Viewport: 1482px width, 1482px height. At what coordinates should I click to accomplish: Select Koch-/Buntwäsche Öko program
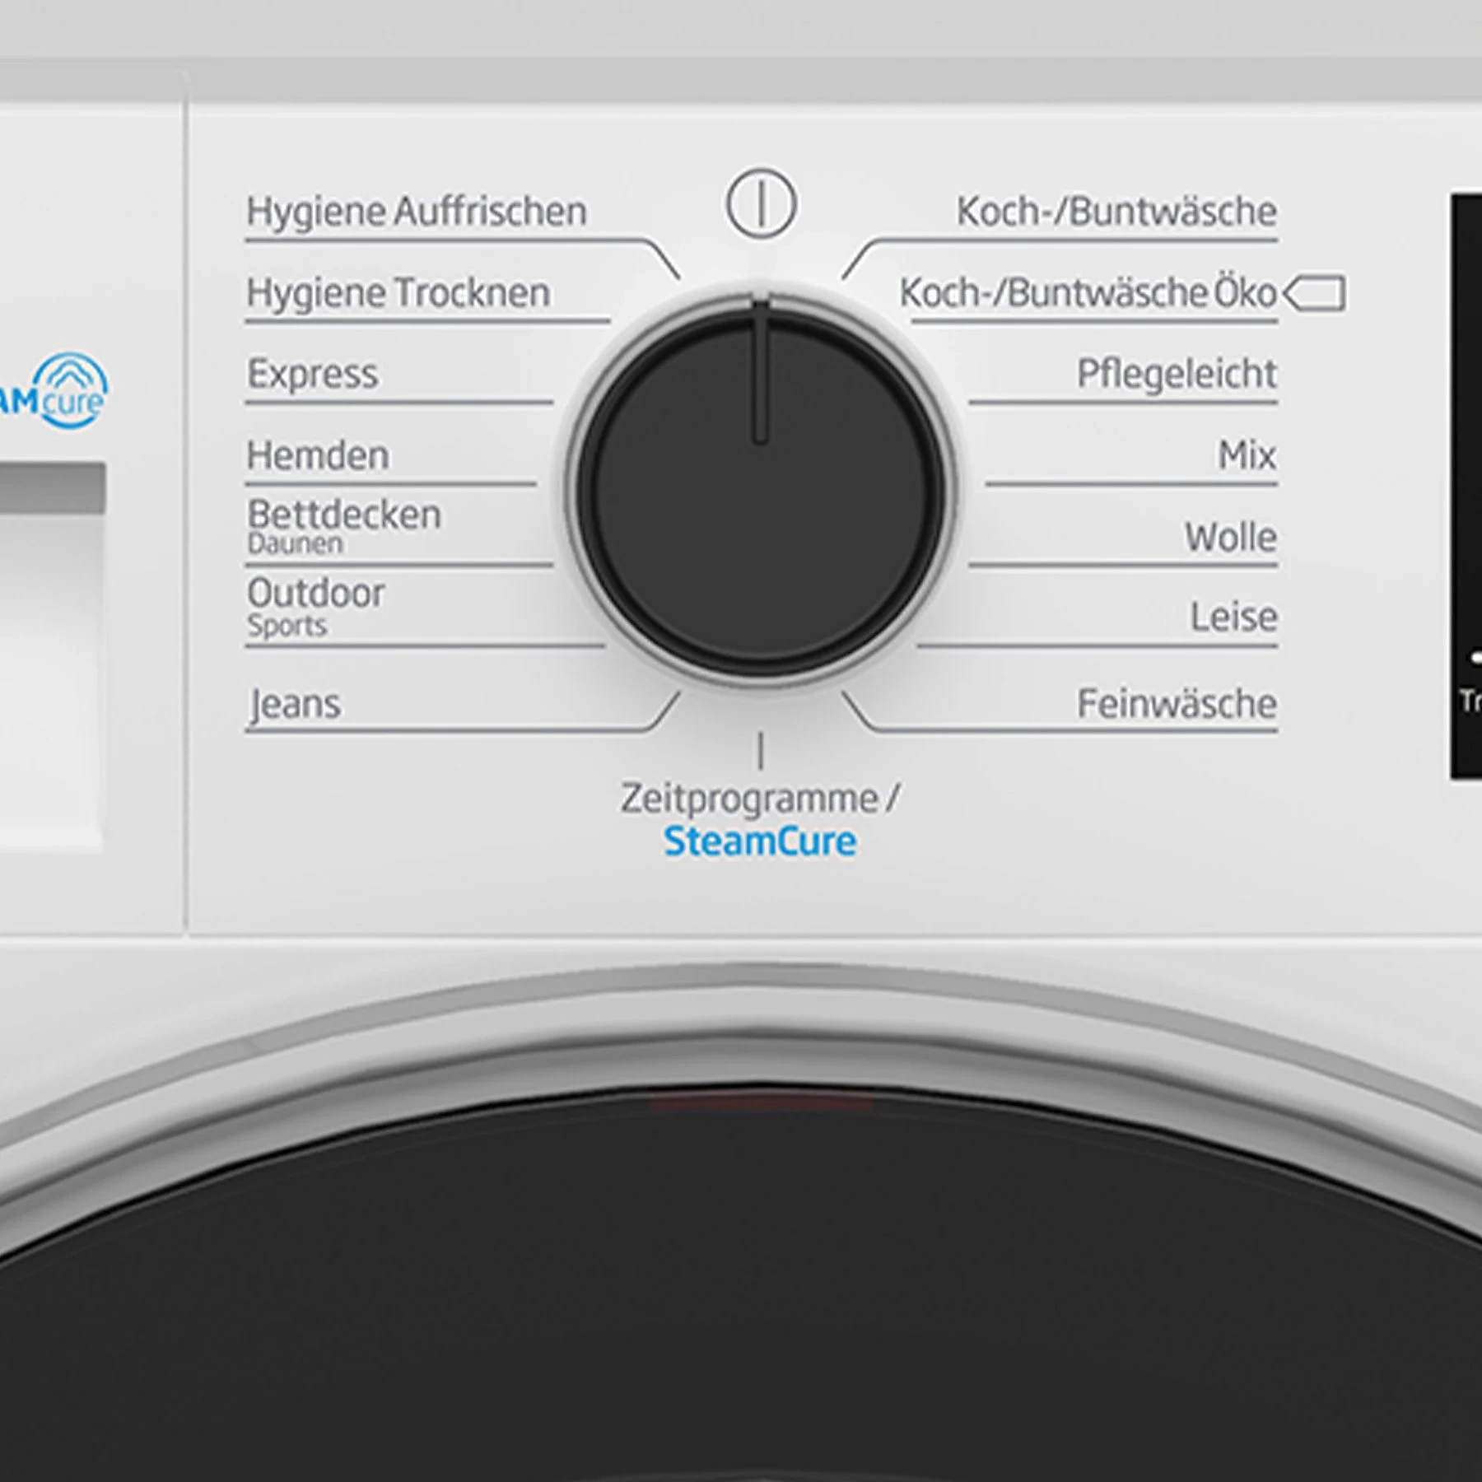(x=1087, y=293)
